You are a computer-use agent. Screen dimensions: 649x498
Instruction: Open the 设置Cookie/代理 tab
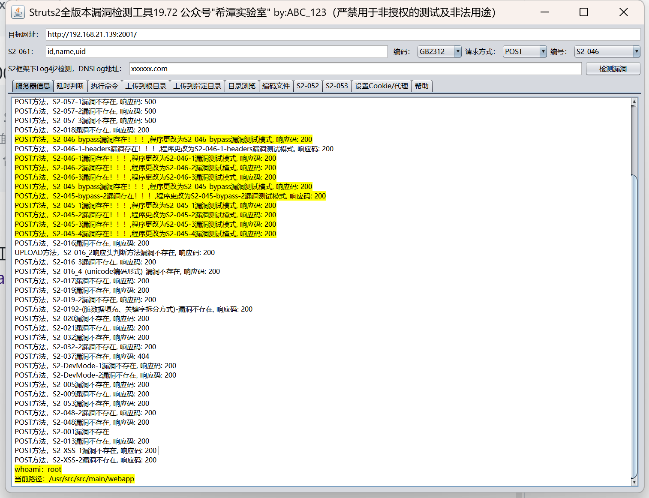click(x=382, y=86)
